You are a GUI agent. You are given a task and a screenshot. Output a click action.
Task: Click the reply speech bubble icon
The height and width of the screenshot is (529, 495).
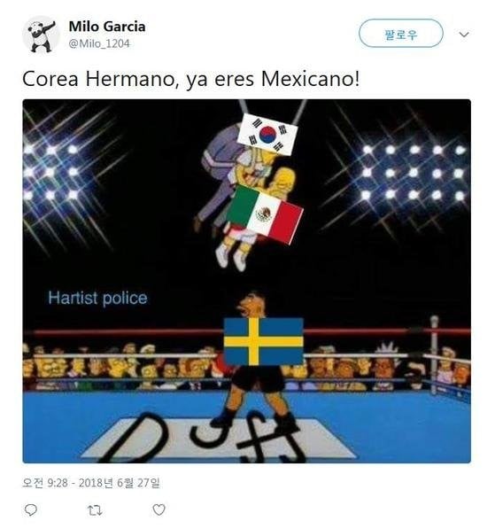(31, 510)
